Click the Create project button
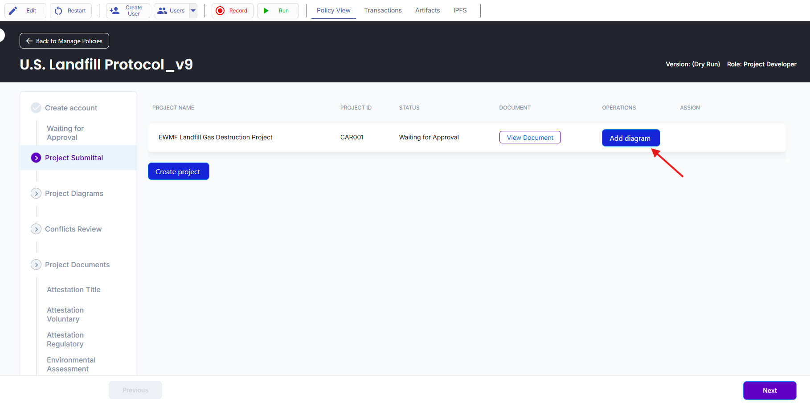Image resolution: width=810 pixels, height=403 pixels. tap(178, 171)
